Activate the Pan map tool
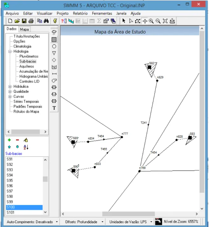Viewport: 210px width, 227px height. 145,21
